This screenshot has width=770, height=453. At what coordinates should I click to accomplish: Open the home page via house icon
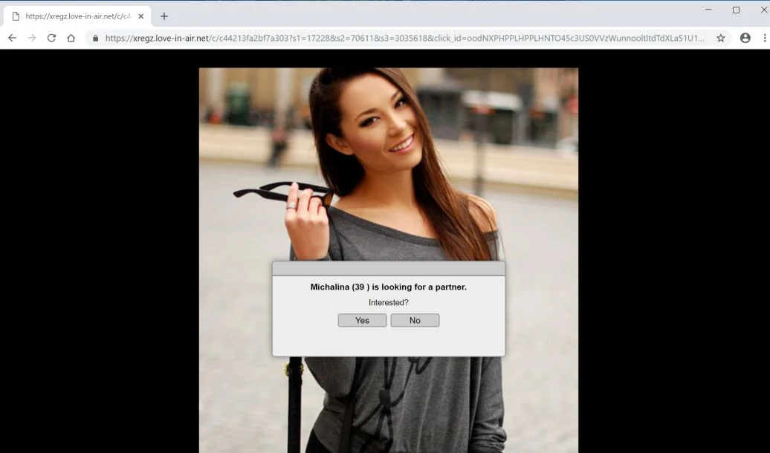click(71, 38)
